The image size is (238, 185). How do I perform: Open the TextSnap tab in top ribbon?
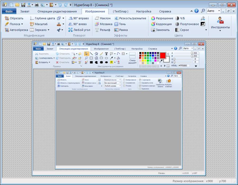120,11
